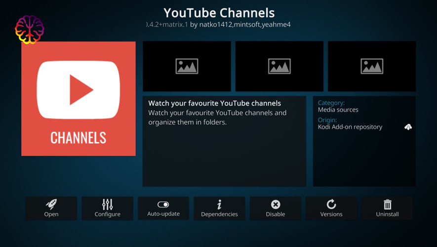Open Configure settings with sliders icon
The height and width of the screenshot is (247, 437).
(x=107, y=208)
